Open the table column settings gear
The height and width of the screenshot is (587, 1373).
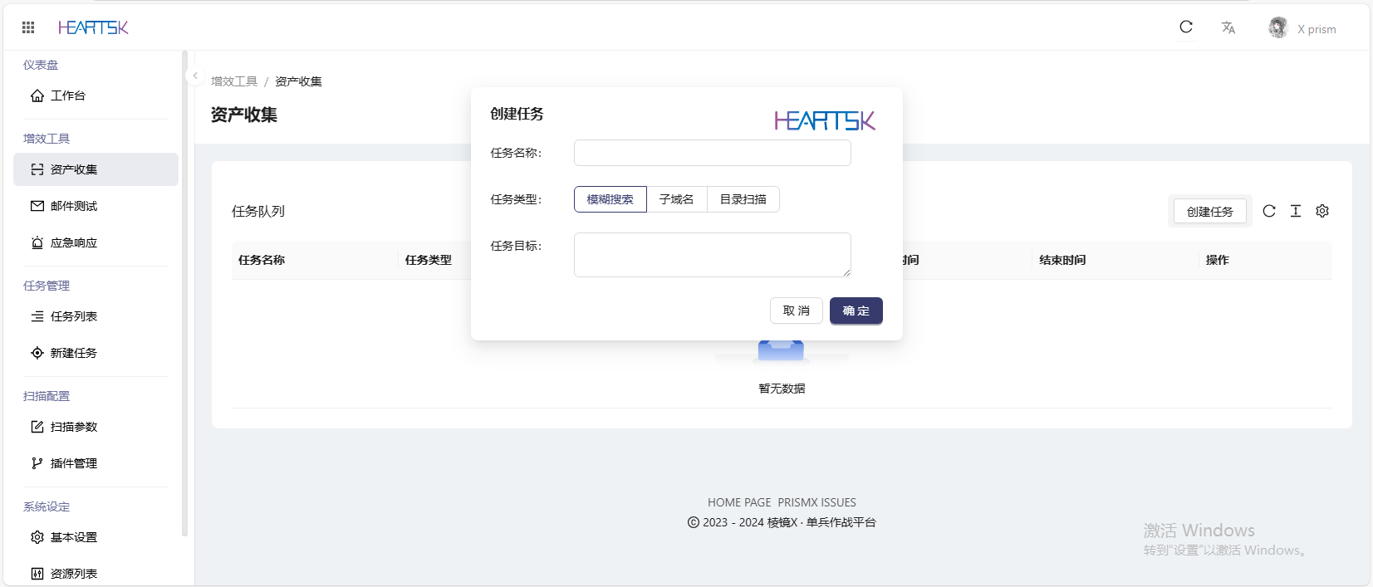pos(1322,211)
